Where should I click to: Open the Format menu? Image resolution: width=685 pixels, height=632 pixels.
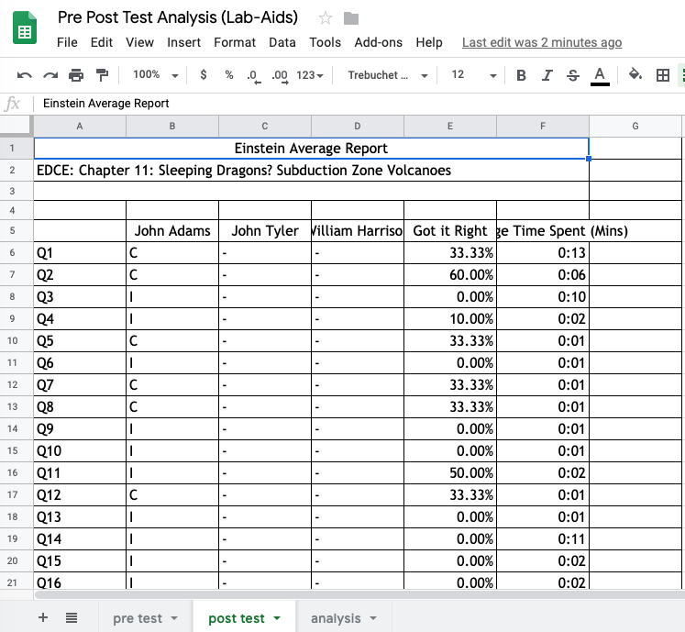point(235,42)
